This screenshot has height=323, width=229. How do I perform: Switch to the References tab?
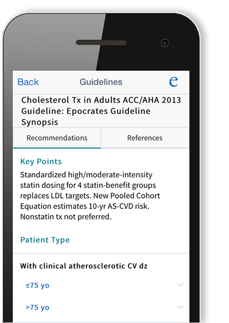pos(145,138)
